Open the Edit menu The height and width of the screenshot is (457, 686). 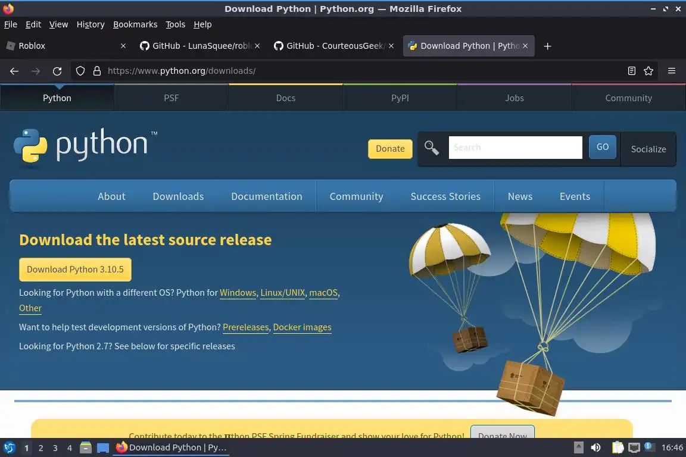pos(33,24)
